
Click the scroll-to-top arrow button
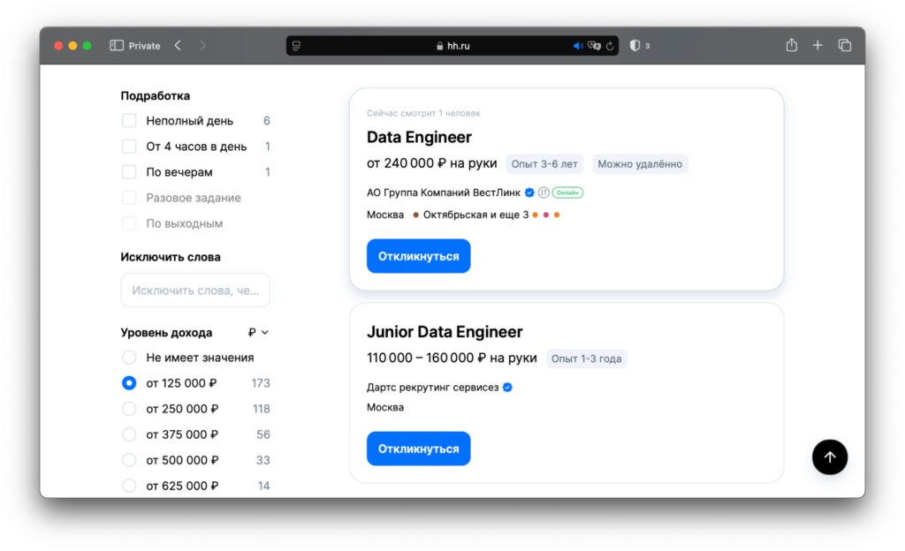pyautogui.click(x=829, y=457)
